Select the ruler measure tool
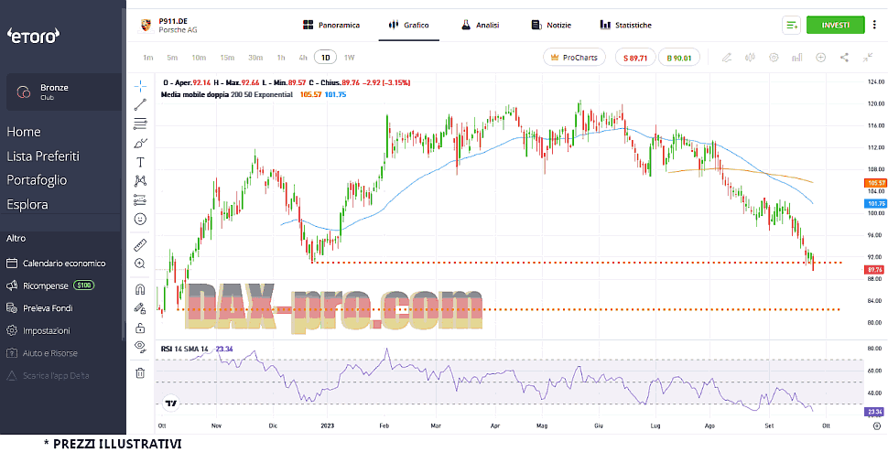Screen dimensions: 888x452 point(140,245)
